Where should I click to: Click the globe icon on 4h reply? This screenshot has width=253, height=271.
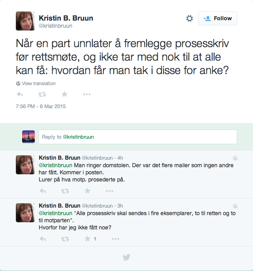tap(235, 158)
